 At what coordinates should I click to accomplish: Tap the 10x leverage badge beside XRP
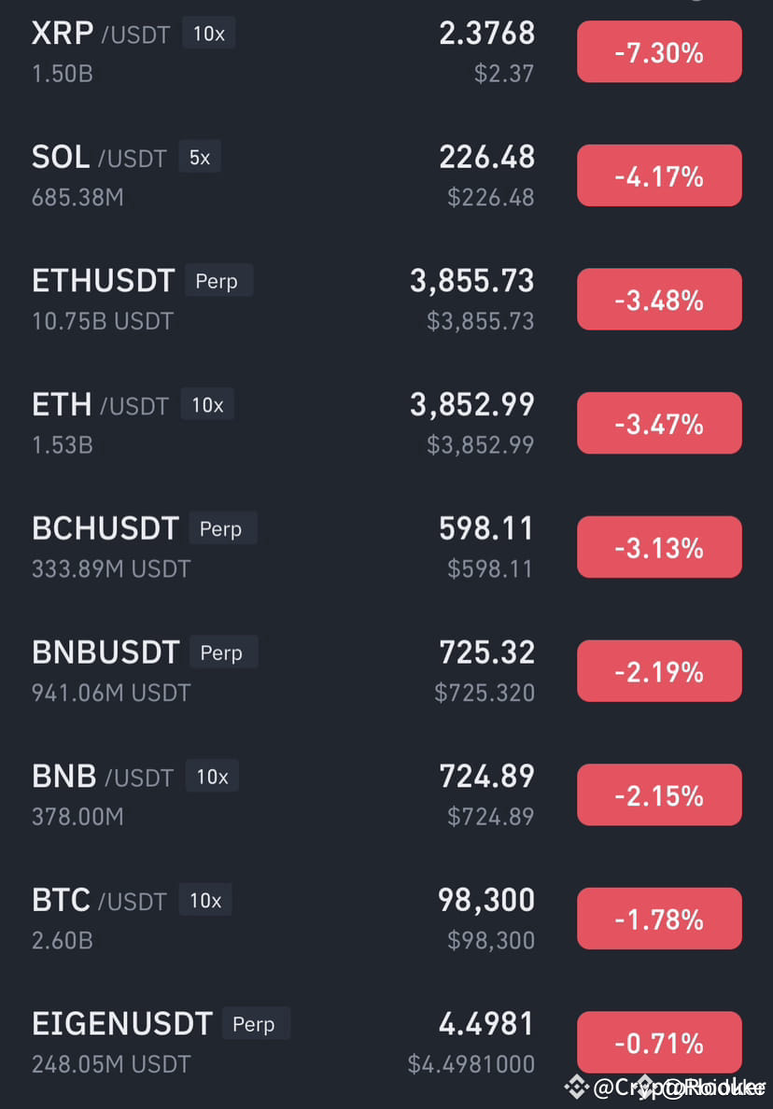pyautogui.click(x=208, y=34)
